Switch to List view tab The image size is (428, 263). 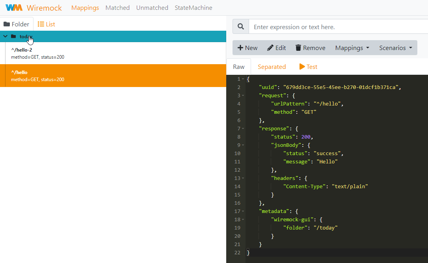46,24
